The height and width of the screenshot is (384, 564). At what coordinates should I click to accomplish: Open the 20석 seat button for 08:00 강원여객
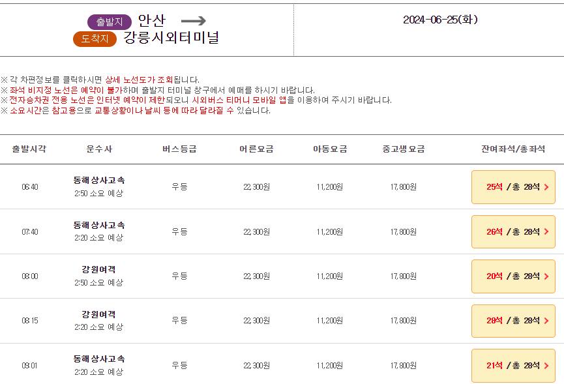point(513,276)
